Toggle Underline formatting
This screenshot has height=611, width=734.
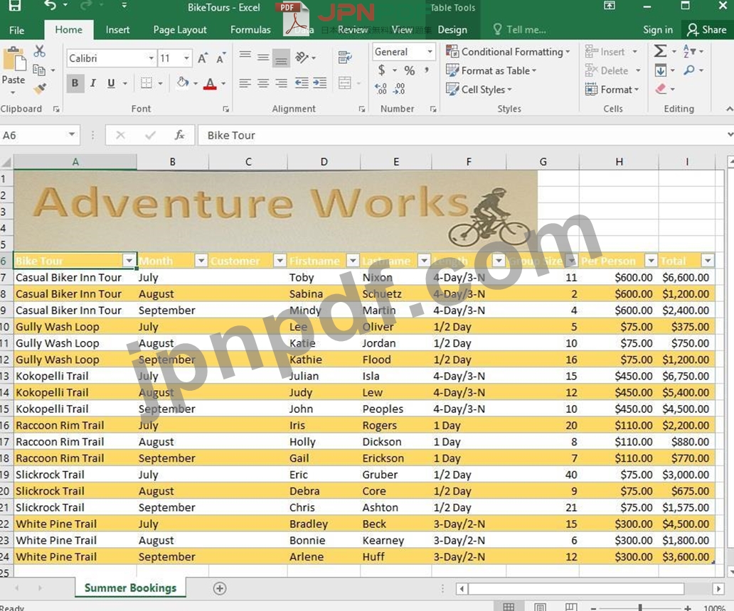click(x=111, y=83)
